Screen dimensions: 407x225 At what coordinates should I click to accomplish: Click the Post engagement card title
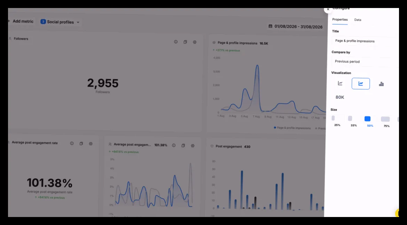coord(229,146)
